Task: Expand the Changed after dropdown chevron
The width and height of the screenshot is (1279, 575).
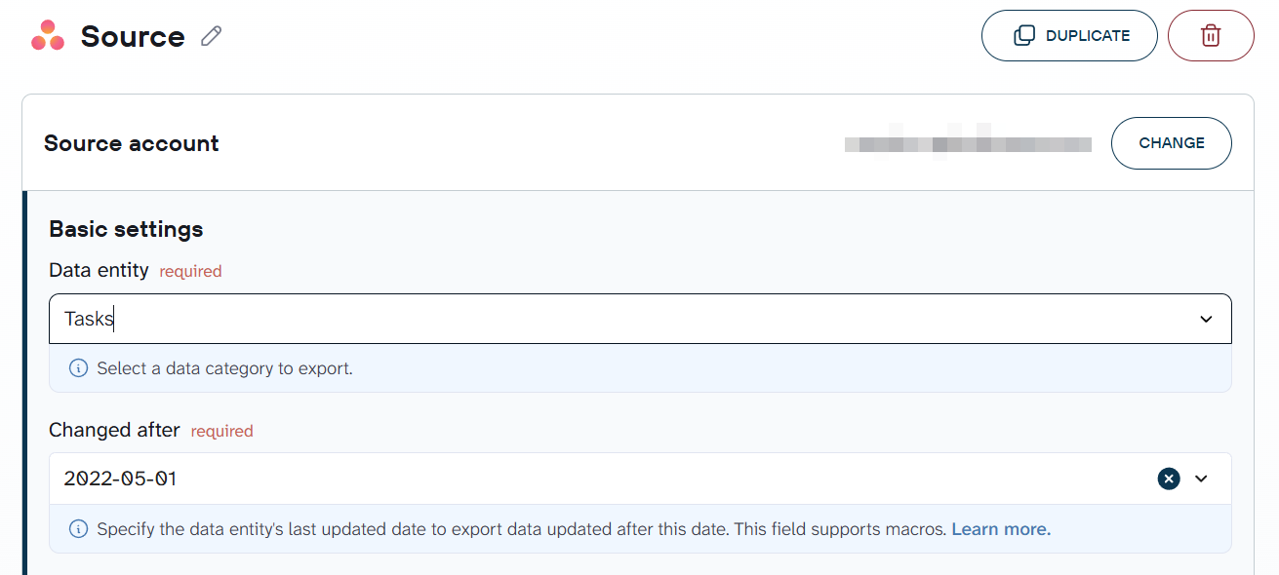Action: click(x=1201, y=479)
